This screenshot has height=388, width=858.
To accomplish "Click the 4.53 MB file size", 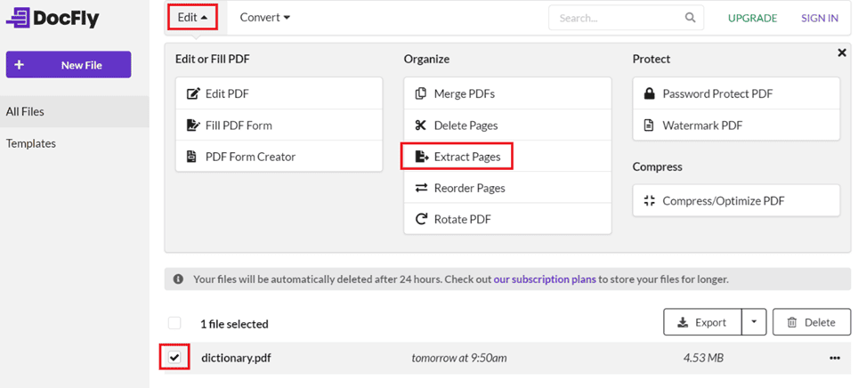I will [703, 358].
